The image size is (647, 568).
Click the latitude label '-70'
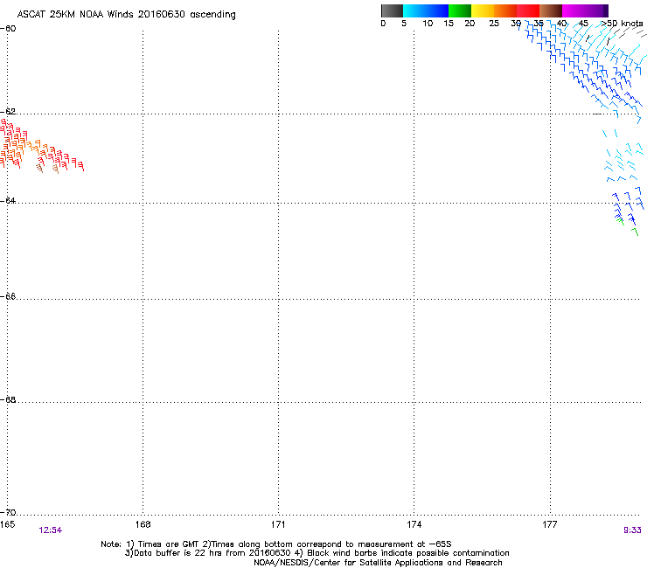[8, 512]
